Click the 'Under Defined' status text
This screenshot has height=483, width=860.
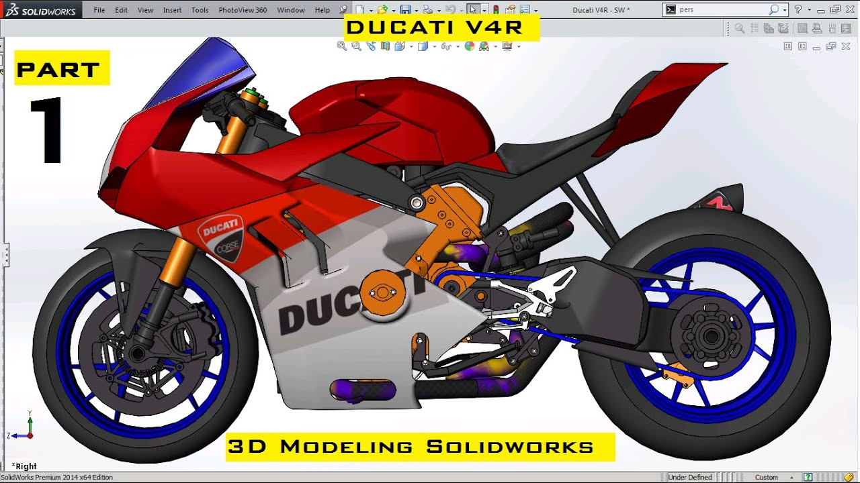pyautogui.click(x=690, y=477)
